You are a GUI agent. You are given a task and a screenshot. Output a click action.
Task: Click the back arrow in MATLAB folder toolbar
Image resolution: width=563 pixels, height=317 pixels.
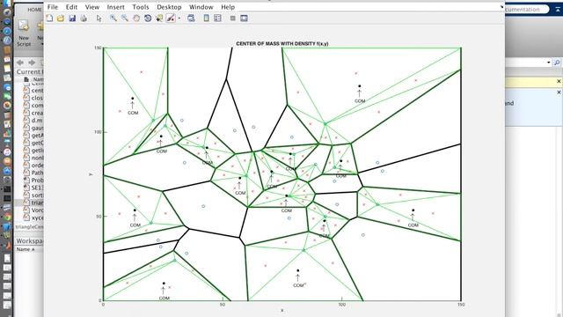[20, 63]
